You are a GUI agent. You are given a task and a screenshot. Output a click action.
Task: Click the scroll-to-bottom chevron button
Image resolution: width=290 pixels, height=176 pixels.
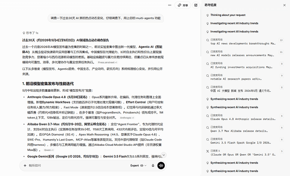(163, 155)
